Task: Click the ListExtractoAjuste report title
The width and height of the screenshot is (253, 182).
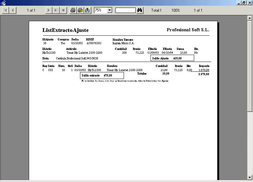Action: tap(65, 30)
